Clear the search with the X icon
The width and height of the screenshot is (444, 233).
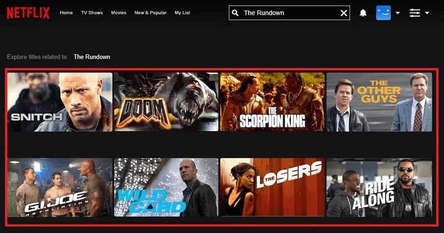[344, 13]
